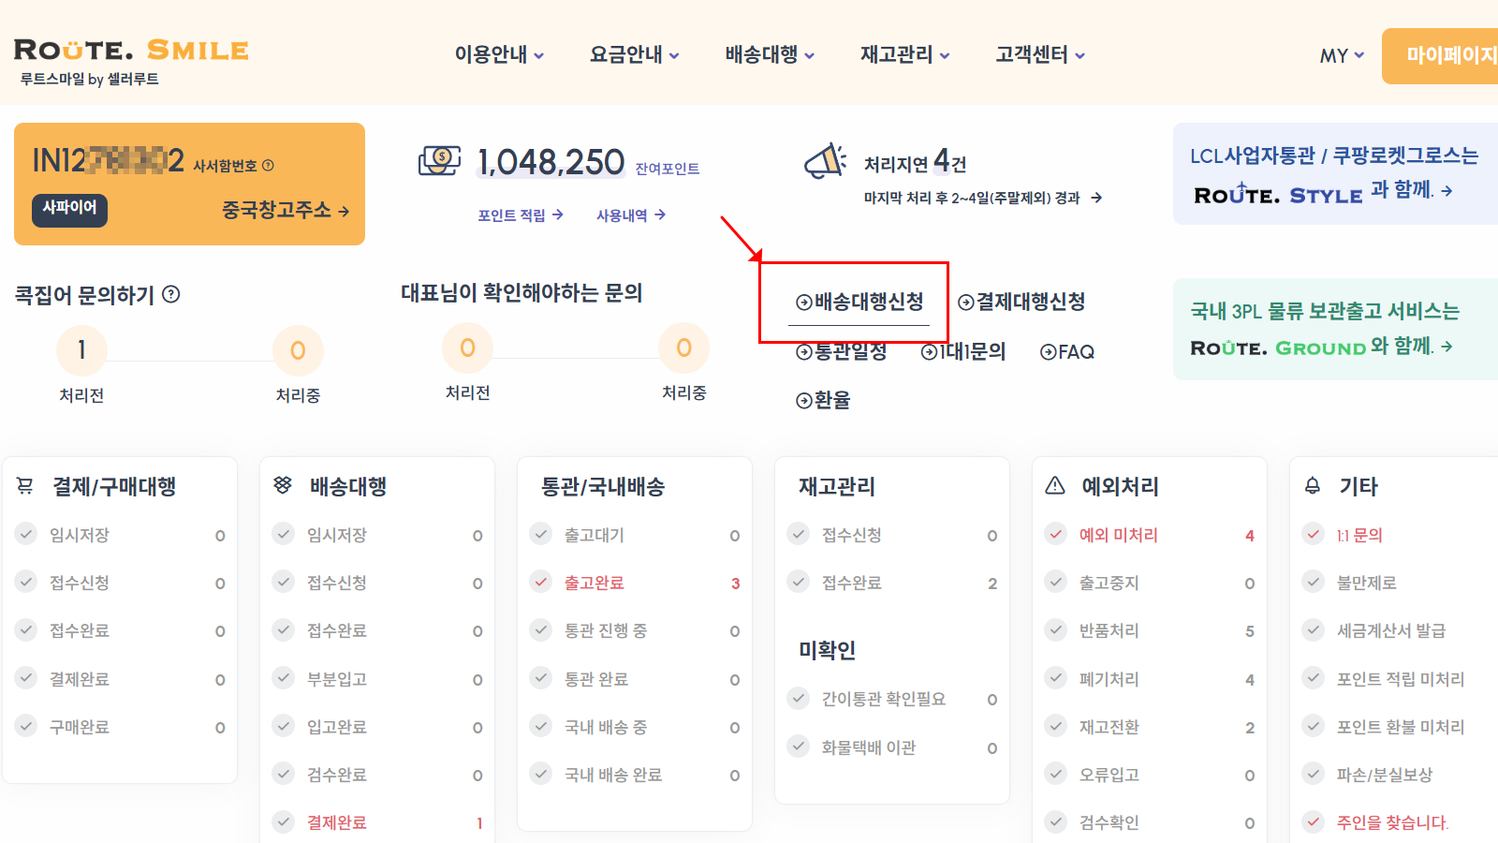Image resolution: width=1498 pixels, height=843 pixels.
Task: Click the highlighted 배송대행신청 quick link
Action: coord(860,302)
